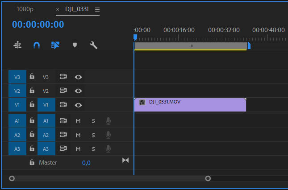Toggle sync lock on A1 track
This screenshot has height=190, width=288.
63,121
